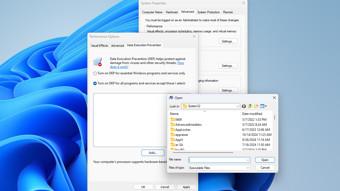340x191 pixels.
Task: Switch to the Visual Effects tab
Action: (x=99, y=46)
